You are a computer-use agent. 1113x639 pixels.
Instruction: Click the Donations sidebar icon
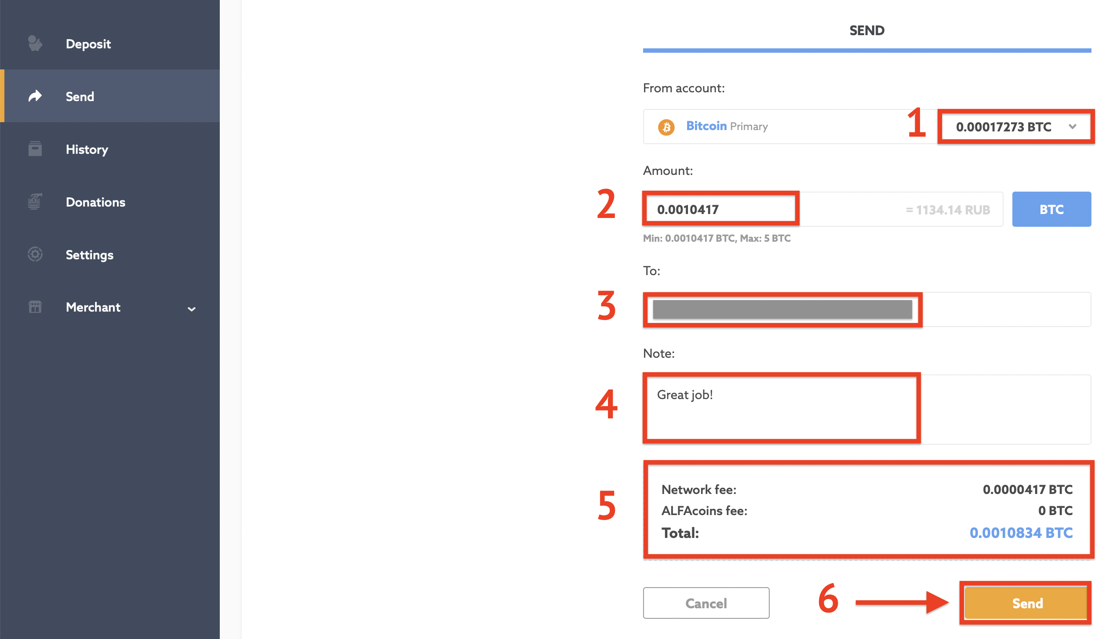(x=36, y=202)
